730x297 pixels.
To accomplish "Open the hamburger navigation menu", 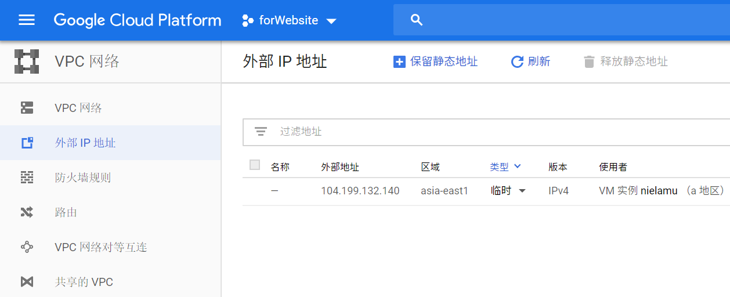I will [x=27, y=20].
